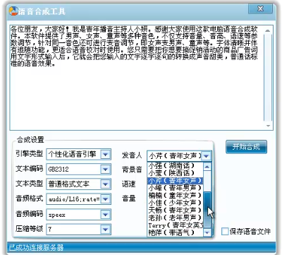This screenshot has height=255, width=282.
Task: Close the 语音合成工具 window
Action: (260, 8)
